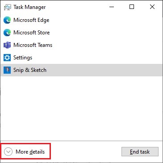The width and height of the screenshot is (163, 163).
Task: Select the Microsoft Edge app icon
Action: [7, 20]
